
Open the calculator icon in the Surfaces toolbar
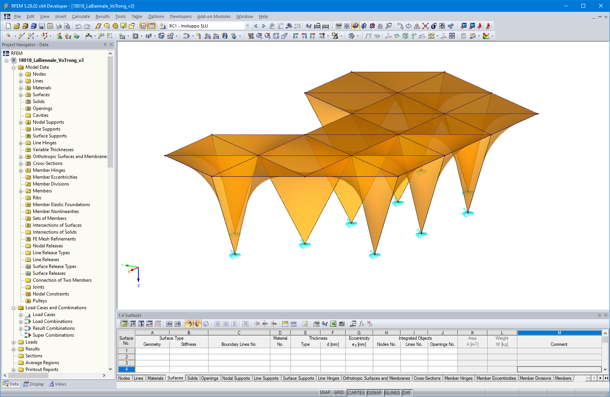click(342, 323)
